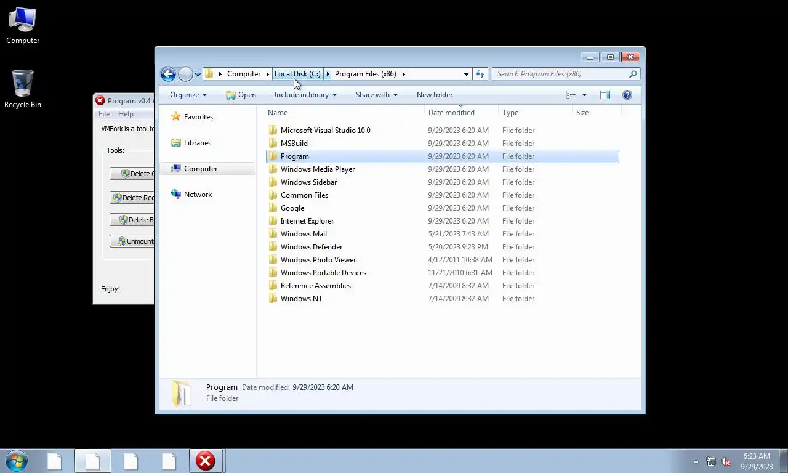Select the Internet Explorer folder icon

(273, 221)
